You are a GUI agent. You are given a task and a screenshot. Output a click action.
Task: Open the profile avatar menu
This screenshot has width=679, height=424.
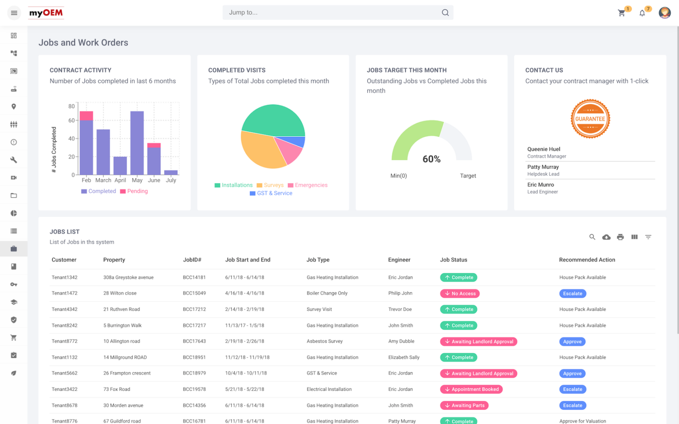(x=664, y=13)
